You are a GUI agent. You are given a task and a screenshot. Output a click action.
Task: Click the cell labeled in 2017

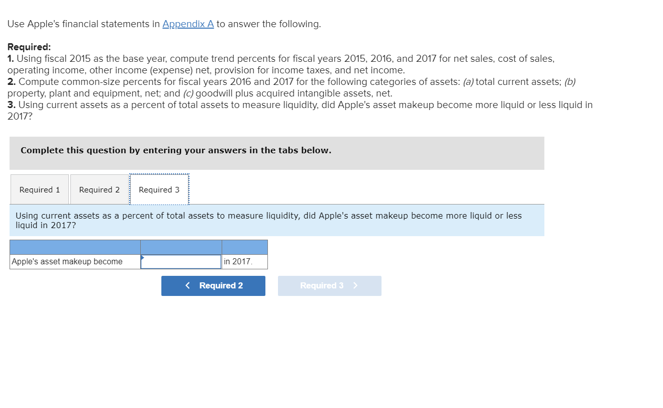pyautogui.click(x=244, y=261)
